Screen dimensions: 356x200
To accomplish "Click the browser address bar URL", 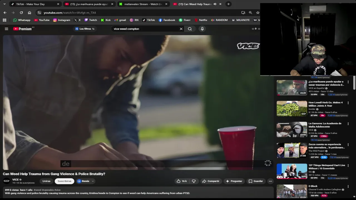I will click(x=70, y=12).
